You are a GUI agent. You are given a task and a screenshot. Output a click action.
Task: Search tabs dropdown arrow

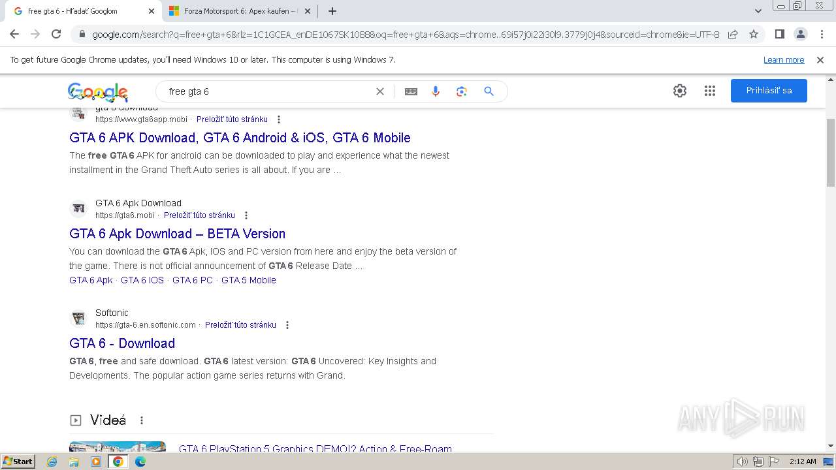(x=758, y=11)
